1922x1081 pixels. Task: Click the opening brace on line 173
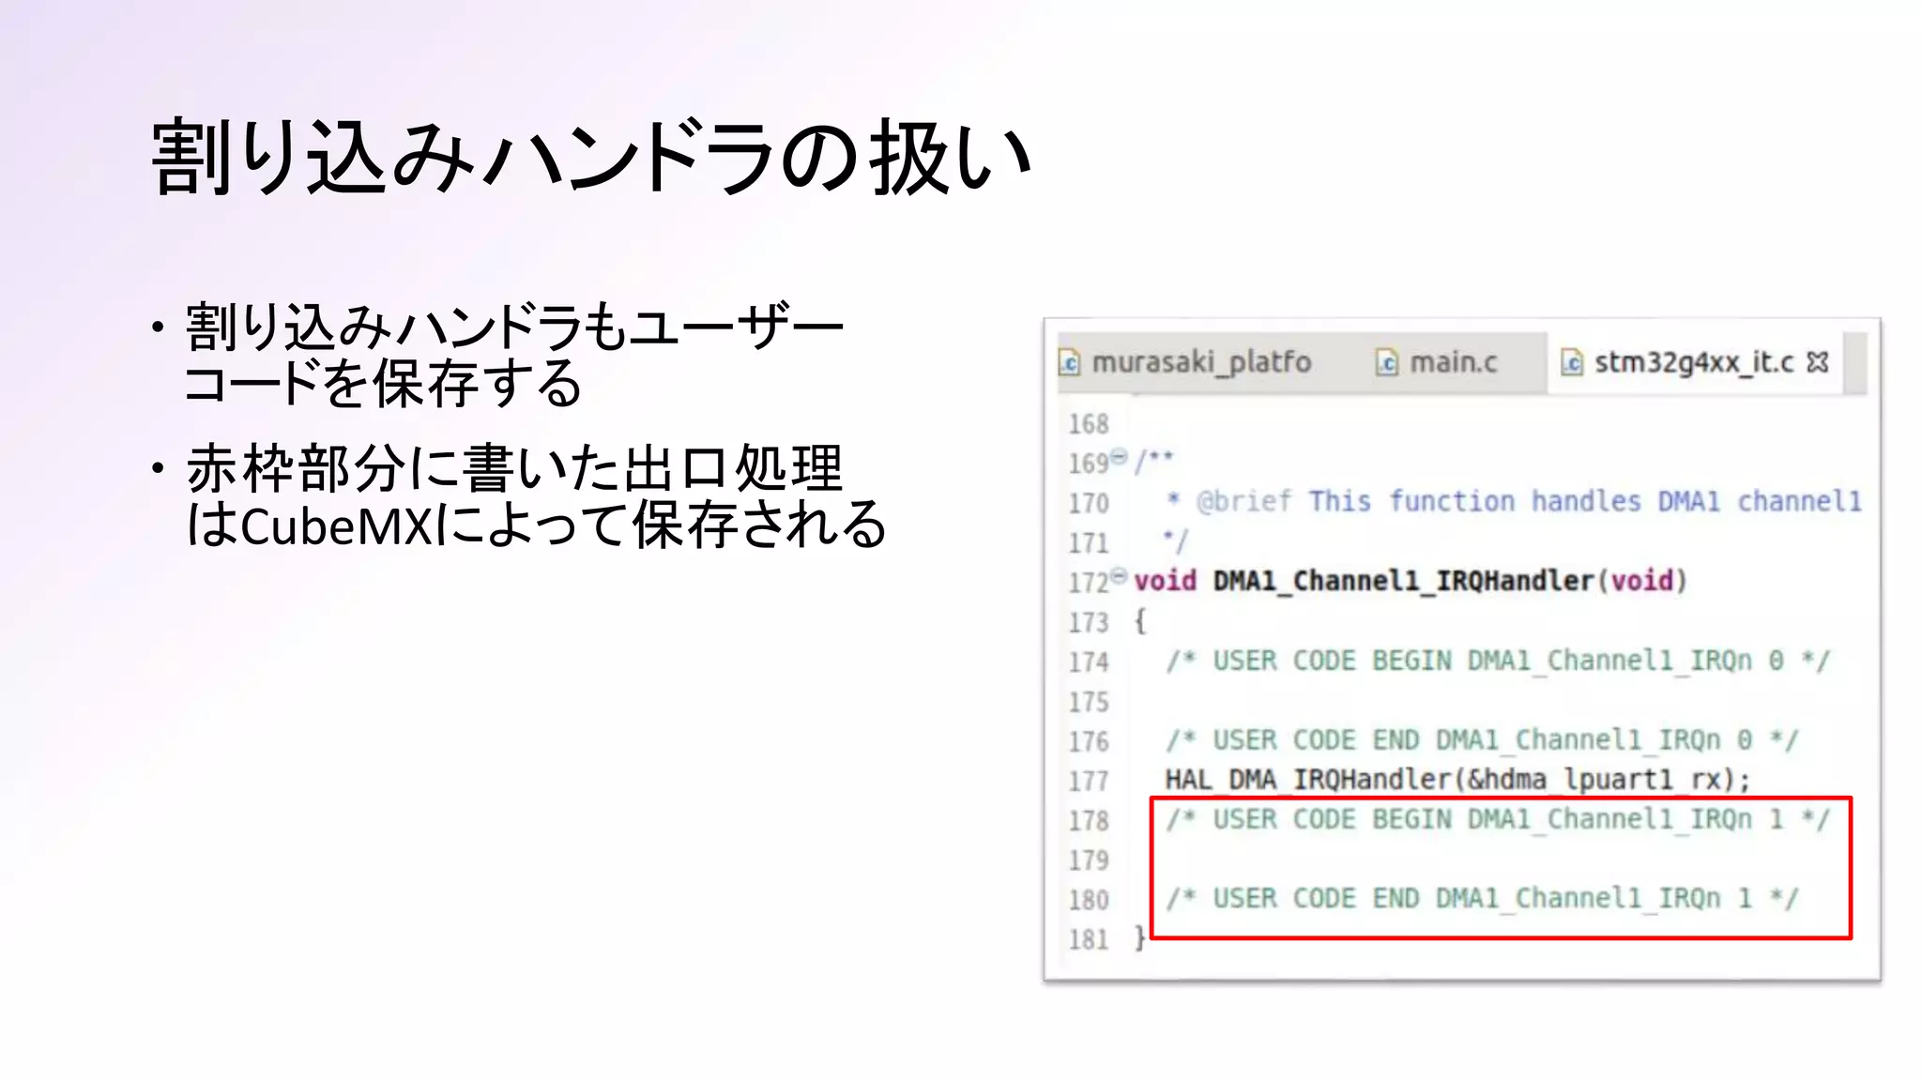1139,621
